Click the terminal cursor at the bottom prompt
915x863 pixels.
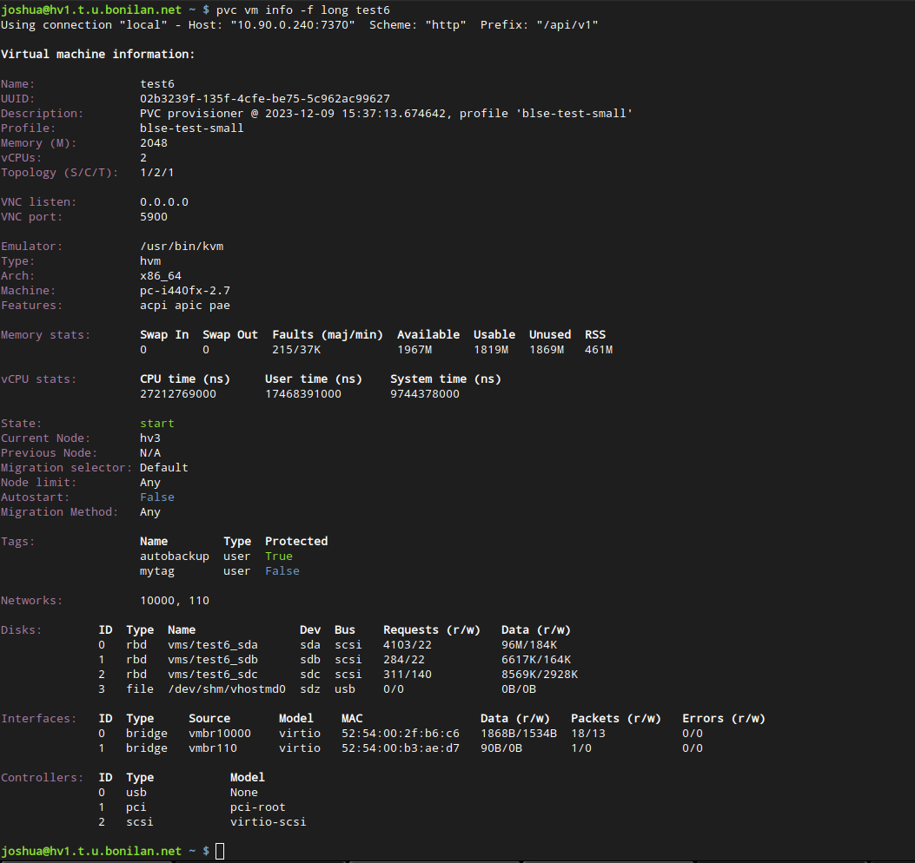pos(219,851)
